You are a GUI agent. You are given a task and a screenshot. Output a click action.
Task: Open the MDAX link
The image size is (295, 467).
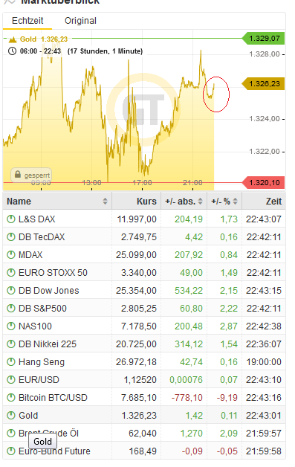tap(30, 255)
